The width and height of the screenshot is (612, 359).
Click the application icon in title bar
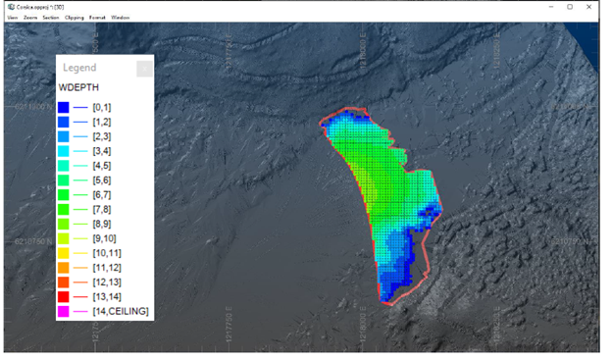12,7
